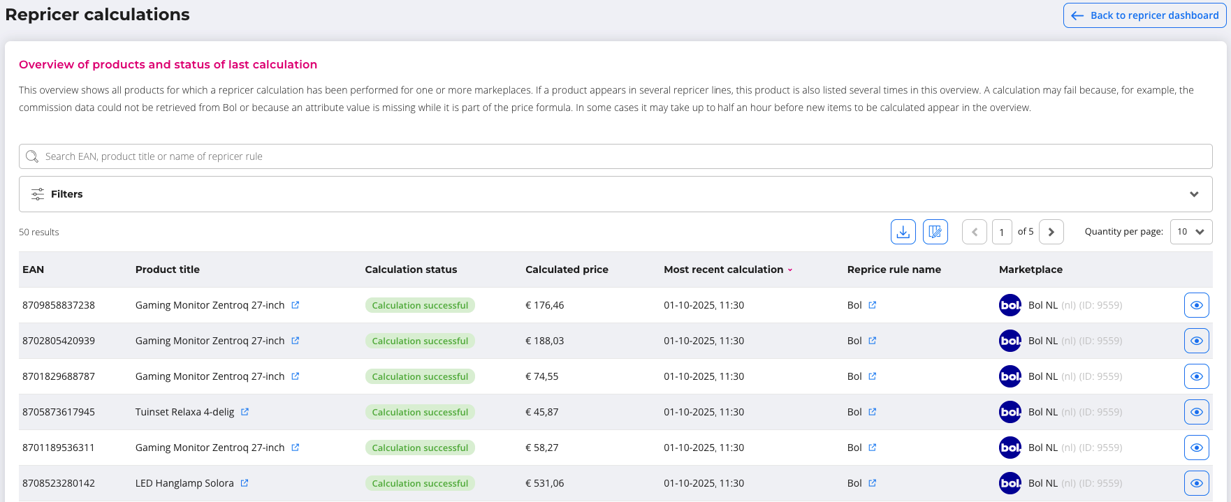
Task: Open product link for EAN 8709858837238
Action: (x=295, y=305)
